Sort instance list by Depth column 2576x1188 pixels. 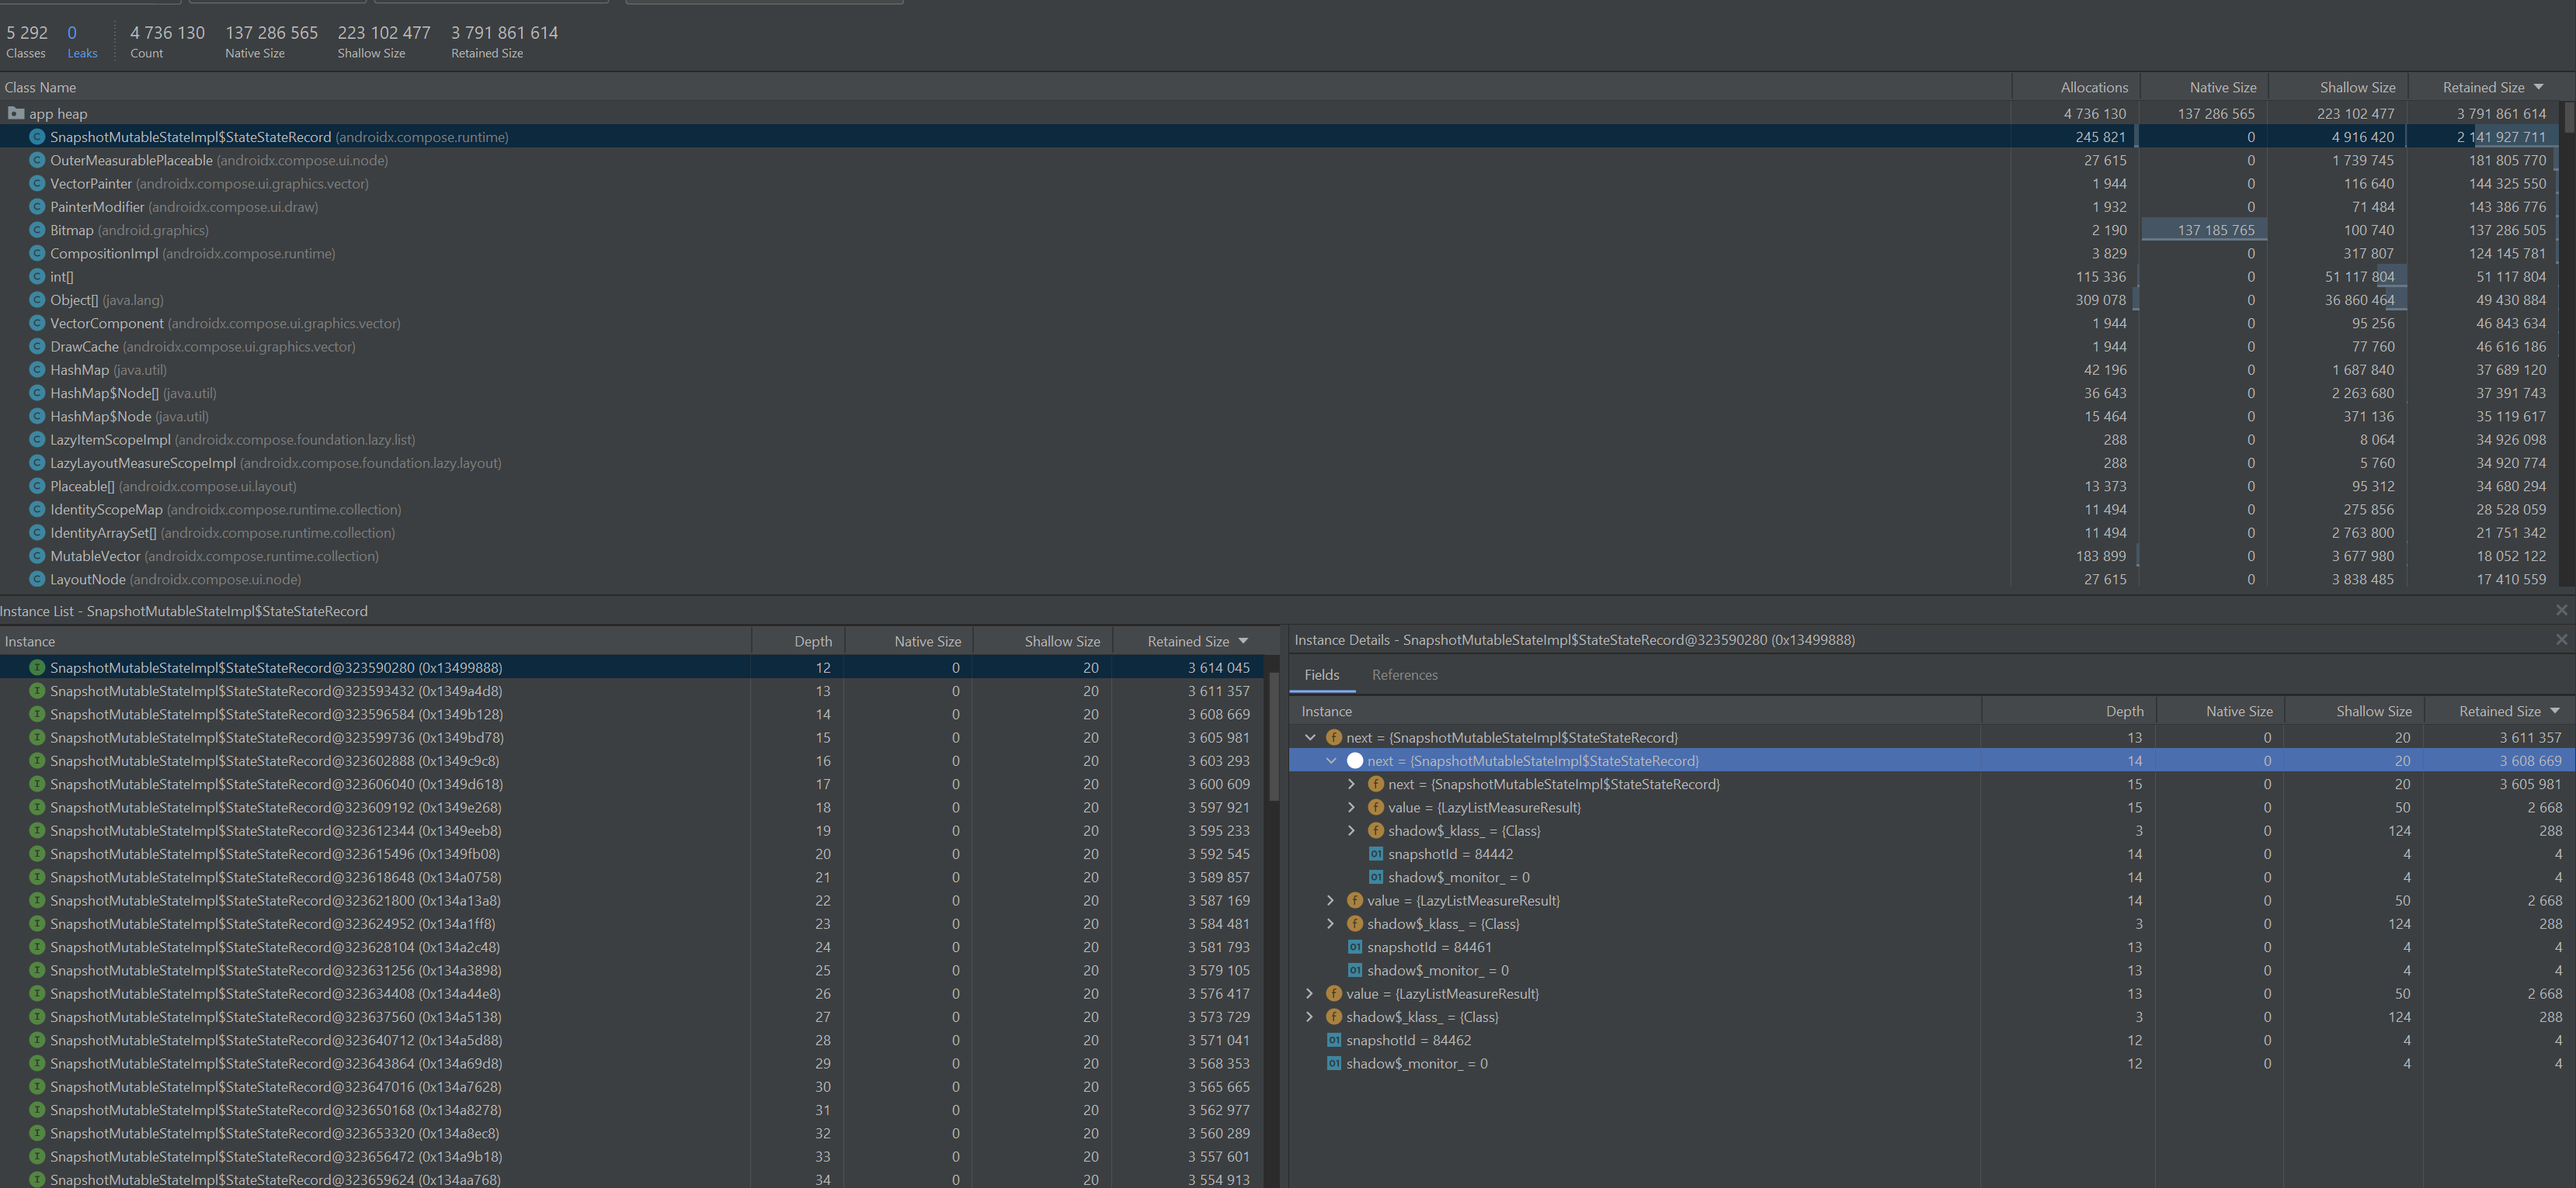pos(812,642)
